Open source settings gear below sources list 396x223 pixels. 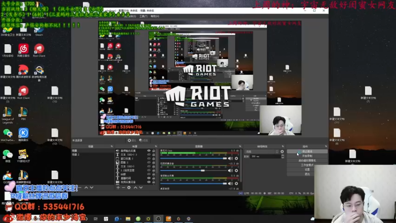tap(129, 188)
